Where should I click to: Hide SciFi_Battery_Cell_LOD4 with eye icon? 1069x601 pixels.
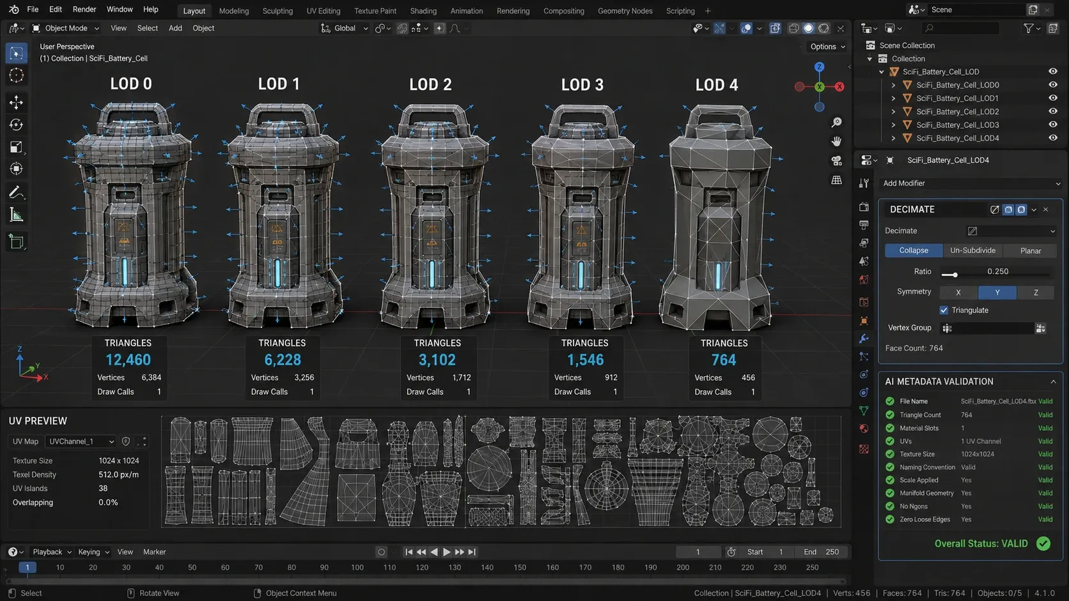pyautogui.click(x=1052, y=138)
